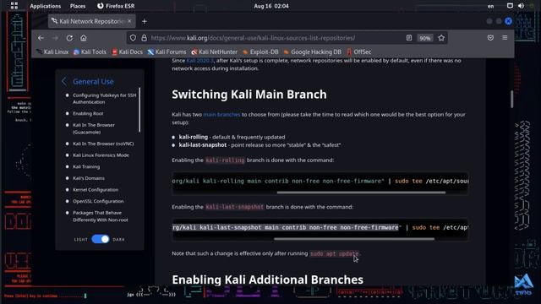Reset the 90% zoom level badge
The height and width of the screenshot is (304, 541).
(424, 38)
